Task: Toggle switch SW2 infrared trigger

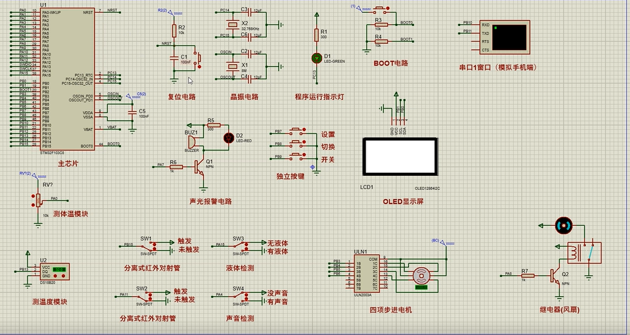Action: coord(143,296)
